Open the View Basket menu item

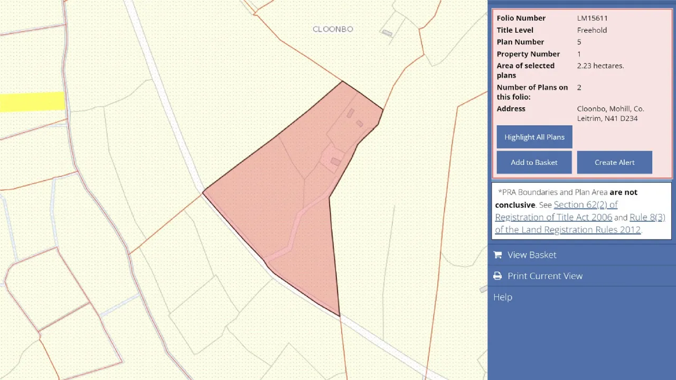coord(532,255)
